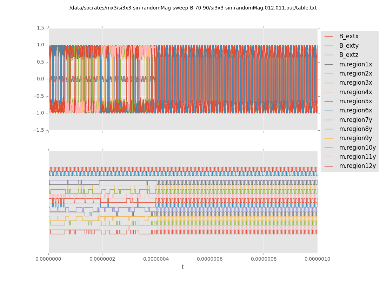Click the B_extz legend label
386x281 pixels.
point(348,55)
